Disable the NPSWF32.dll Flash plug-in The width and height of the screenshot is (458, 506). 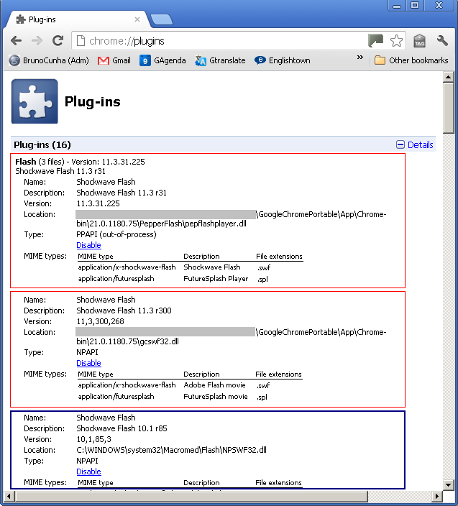pyautogui.click(x=88, y=471)
